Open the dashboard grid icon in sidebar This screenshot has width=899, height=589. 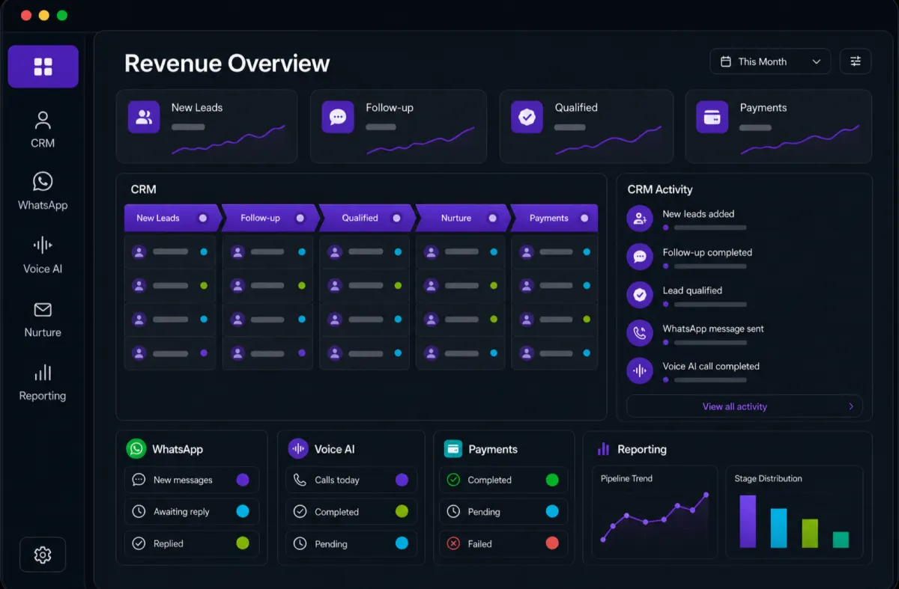coord(43,67)
